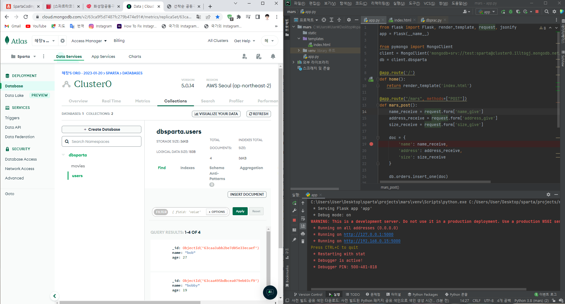Open Run panel settings gear
The height and width of the screenshot is (304, 565).
548,195
